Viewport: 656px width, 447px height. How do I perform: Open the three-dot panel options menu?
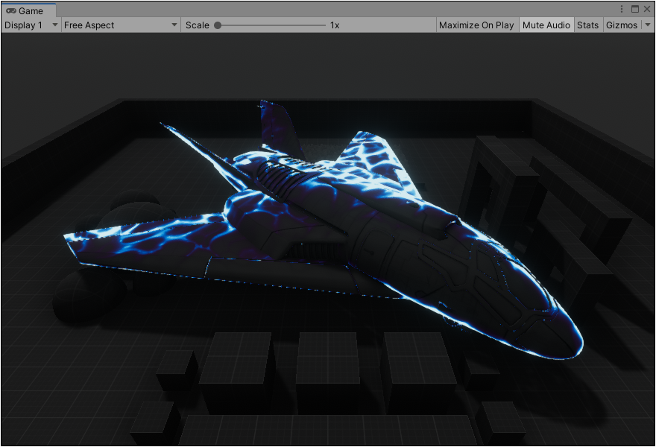tap(622, 10)
